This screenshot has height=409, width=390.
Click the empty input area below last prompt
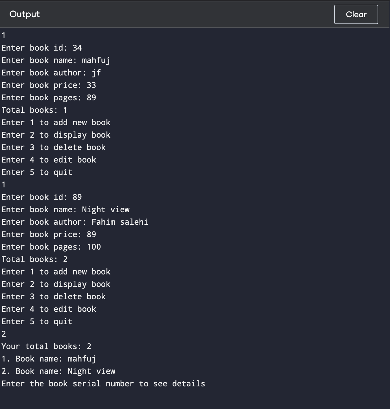195,399
